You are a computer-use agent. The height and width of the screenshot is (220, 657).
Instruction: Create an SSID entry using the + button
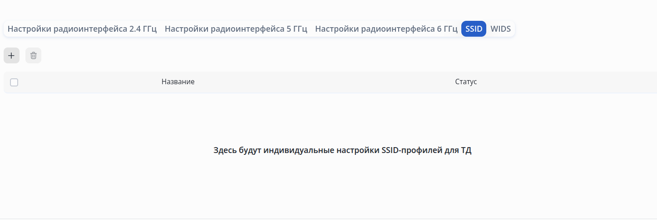(x=11, y=56)
